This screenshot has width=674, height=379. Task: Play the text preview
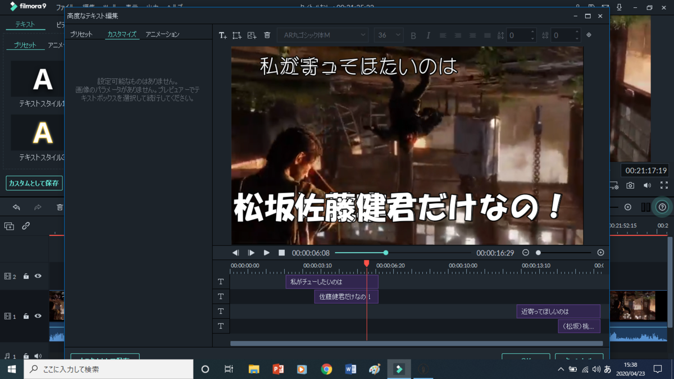267,253
